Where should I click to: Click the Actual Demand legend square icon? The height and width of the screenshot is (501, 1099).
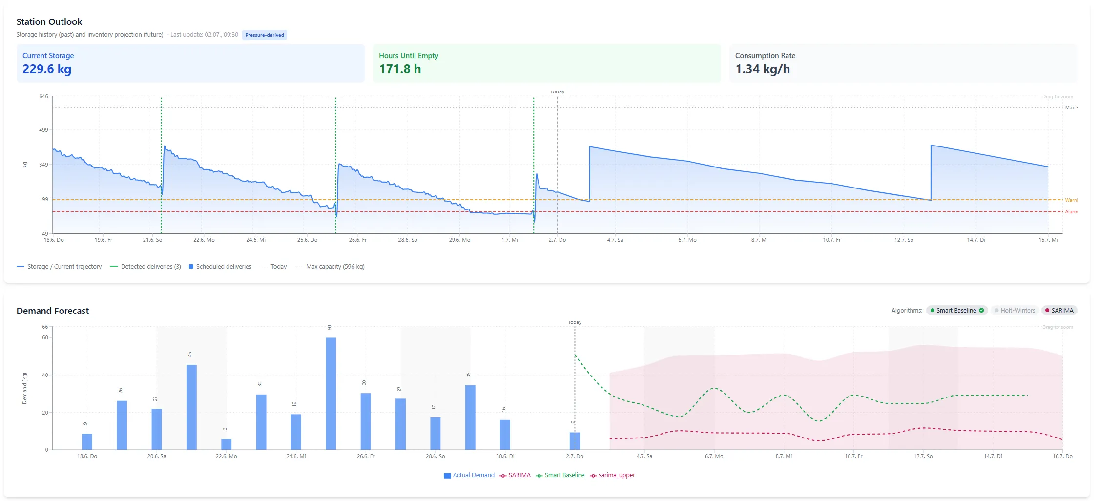[447, 475]
